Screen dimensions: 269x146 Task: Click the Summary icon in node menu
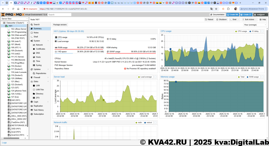click(x=32, y=28)
